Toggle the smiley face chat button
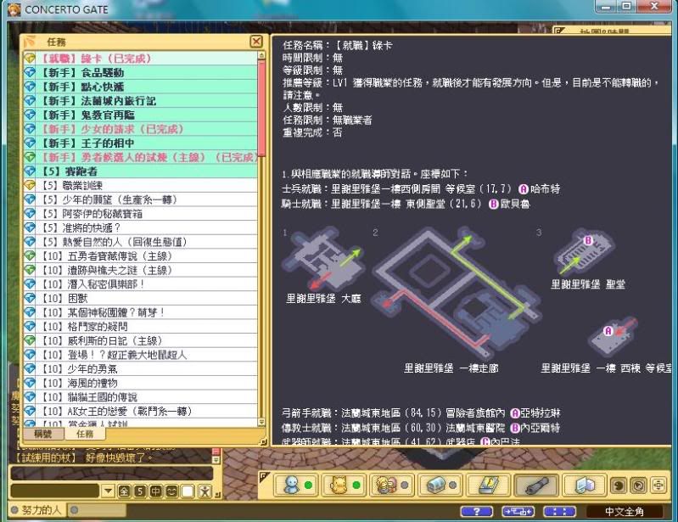678x522 pixels. point(171,491)
